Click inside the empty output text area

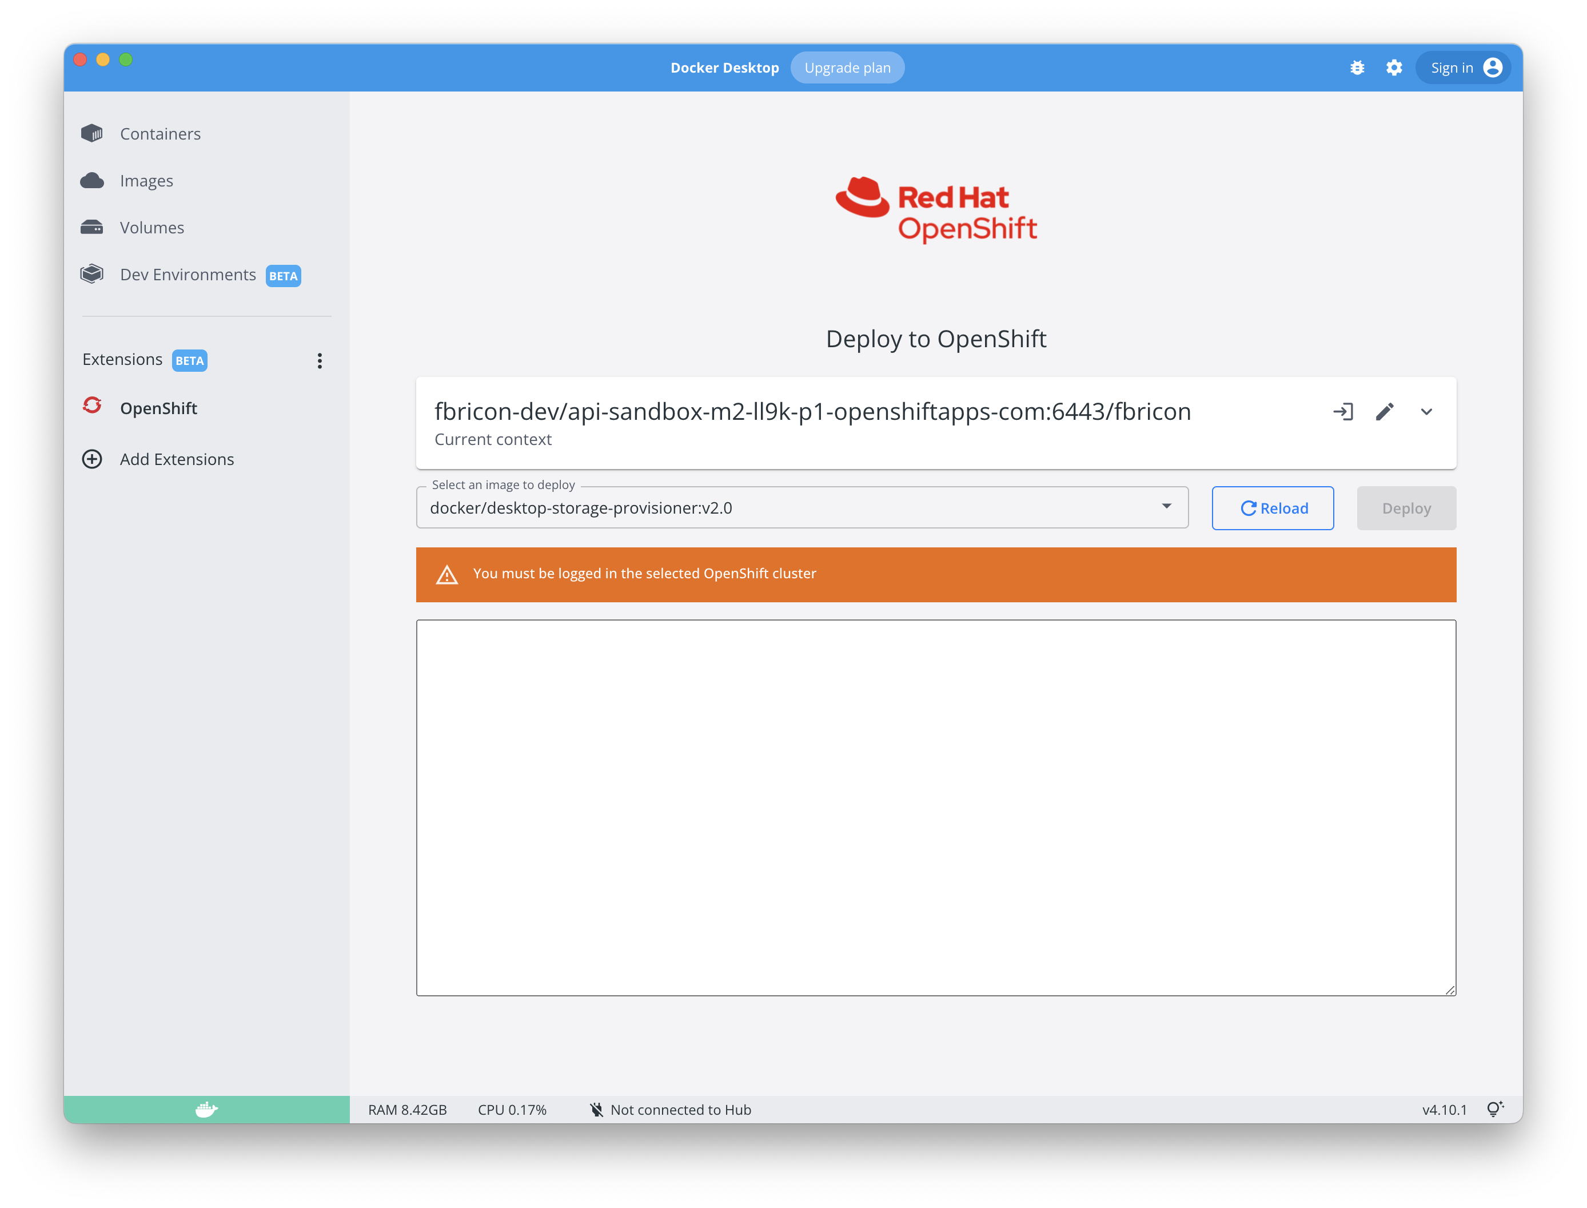(x=936, y=807)
